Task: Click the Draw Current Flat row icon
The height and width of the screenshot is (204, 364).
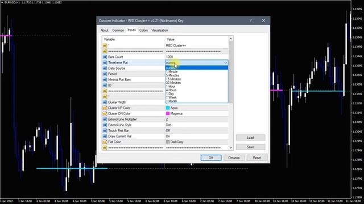Action: tap(105, 136)
